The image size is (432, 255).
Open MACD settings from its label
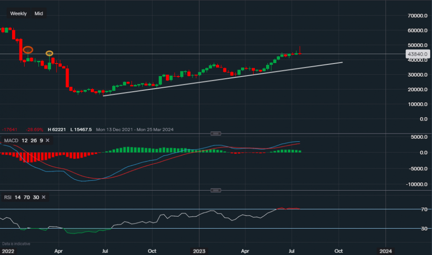click(10, 140)
